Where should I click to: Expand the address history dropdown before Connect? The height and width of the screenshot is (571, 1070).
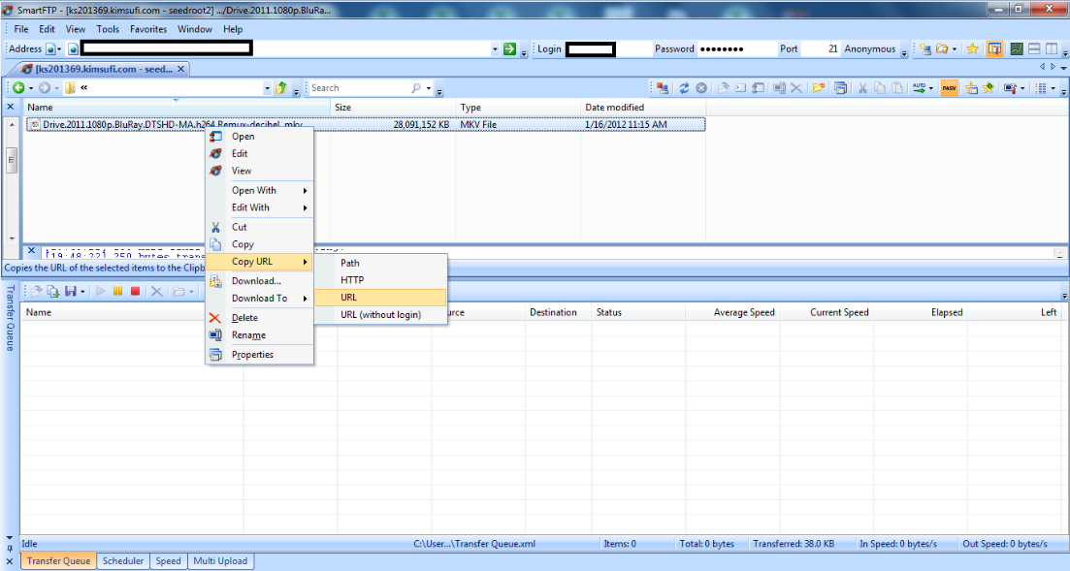pyautogui.click(x=495, y=49)
